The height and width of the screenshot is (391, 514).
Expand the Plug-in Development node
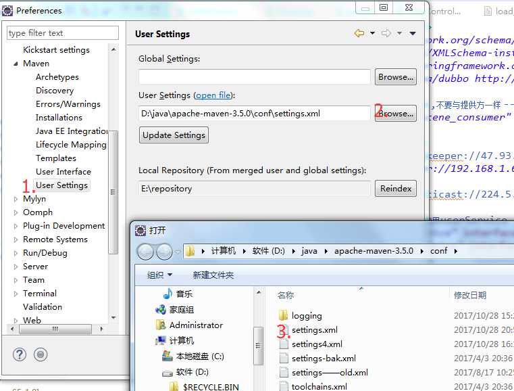point(16,226)
